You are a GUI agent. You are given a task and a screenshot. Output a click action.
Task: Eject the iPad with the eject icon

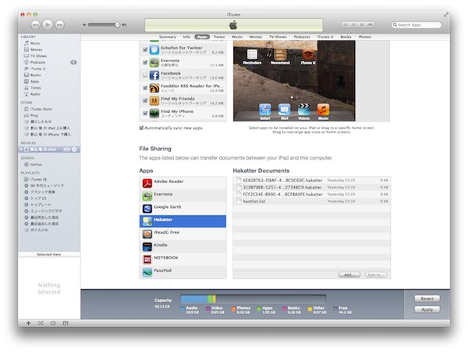[74, 150]
